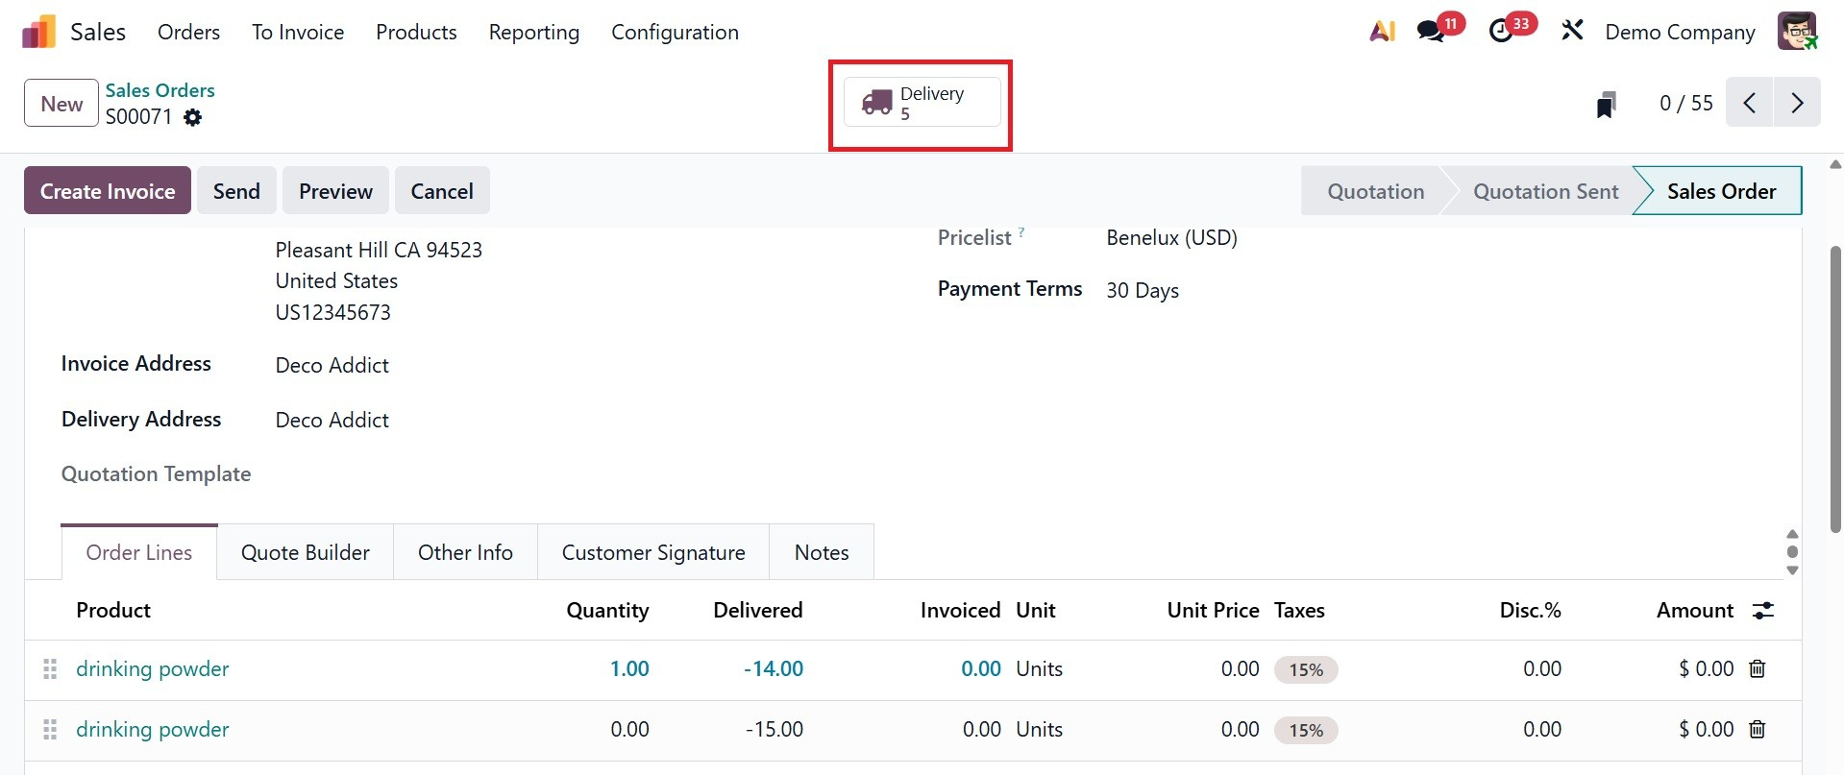Click the S00071 actions gear icon
Image resolution: width=1844 pixels, height=775 pixels.
(193, 117)
